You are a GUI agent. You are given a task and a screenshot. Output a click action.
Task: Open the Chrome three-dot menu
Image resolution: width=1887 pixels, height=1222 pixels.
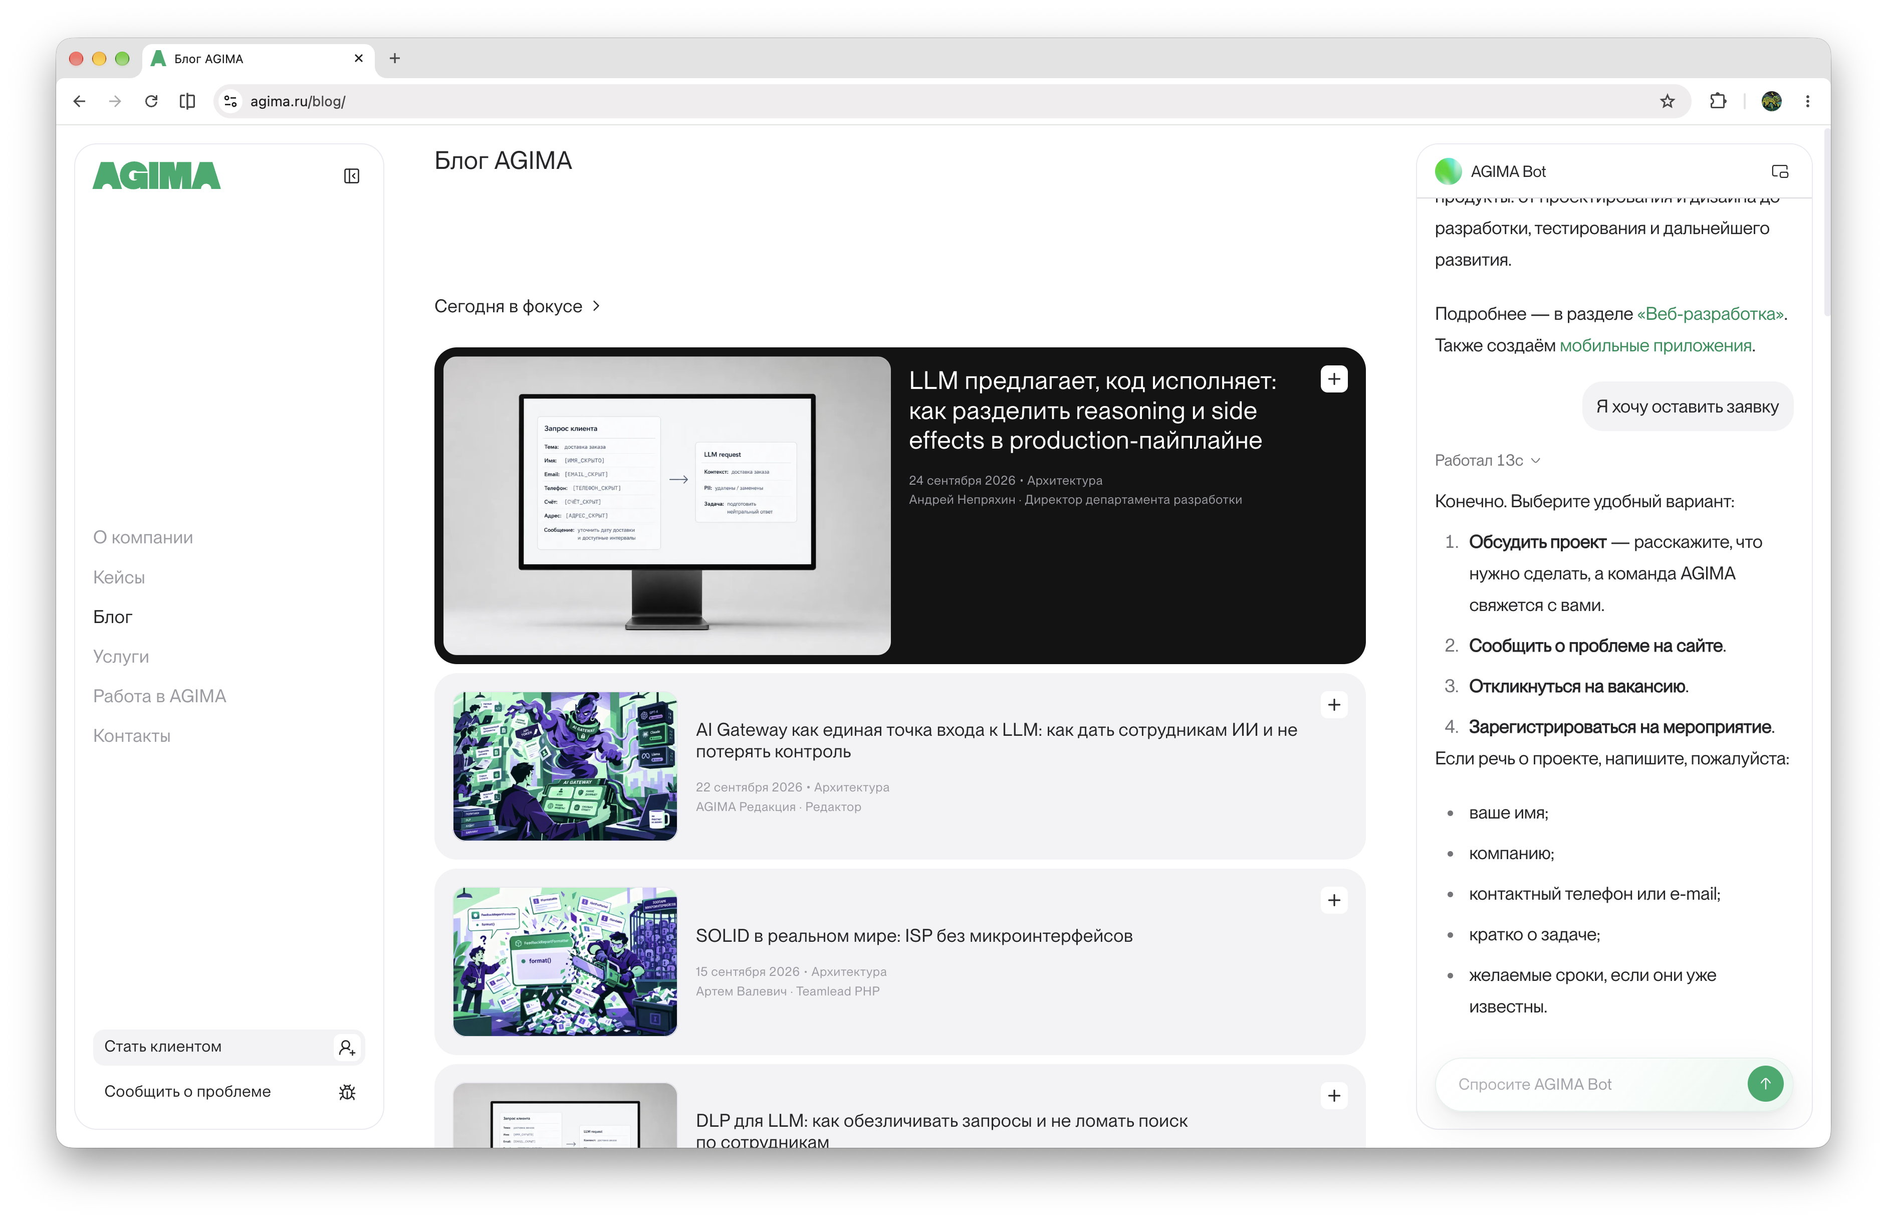click(x=1807, y=102)
